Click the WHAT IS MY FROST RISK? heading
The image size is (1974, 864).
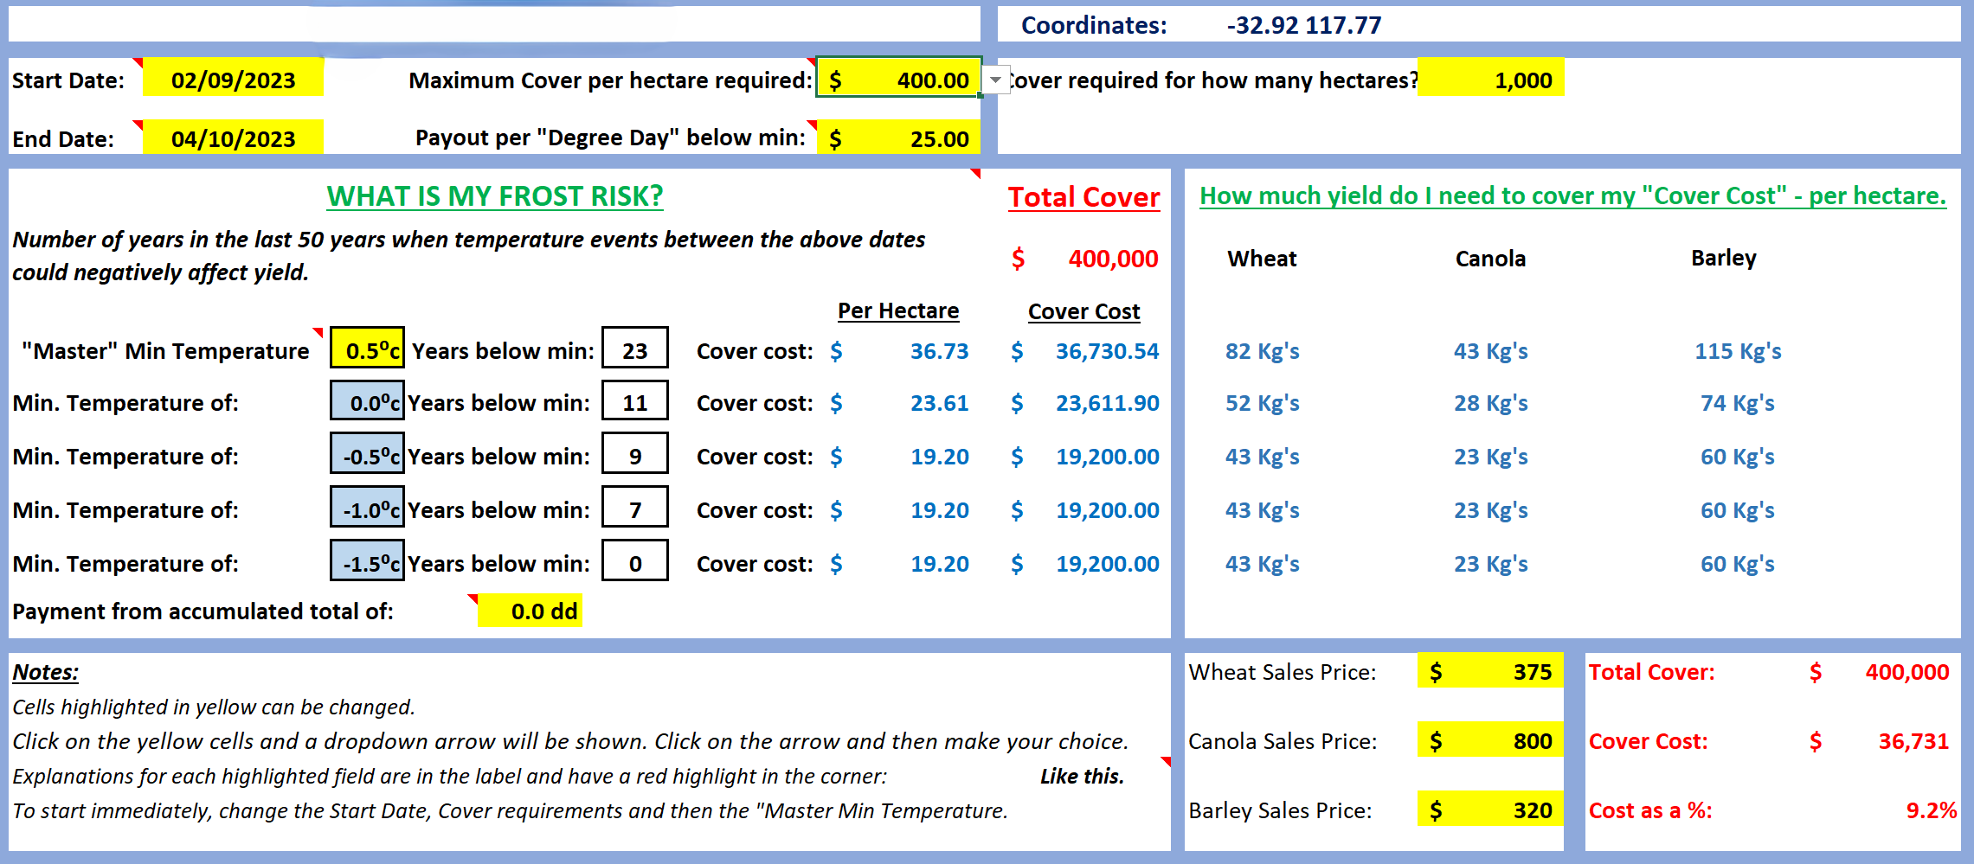tap(495, 196)
